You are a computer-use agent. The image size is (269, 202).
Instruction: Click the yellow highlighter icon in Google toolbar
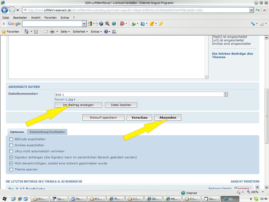[161, 24]
